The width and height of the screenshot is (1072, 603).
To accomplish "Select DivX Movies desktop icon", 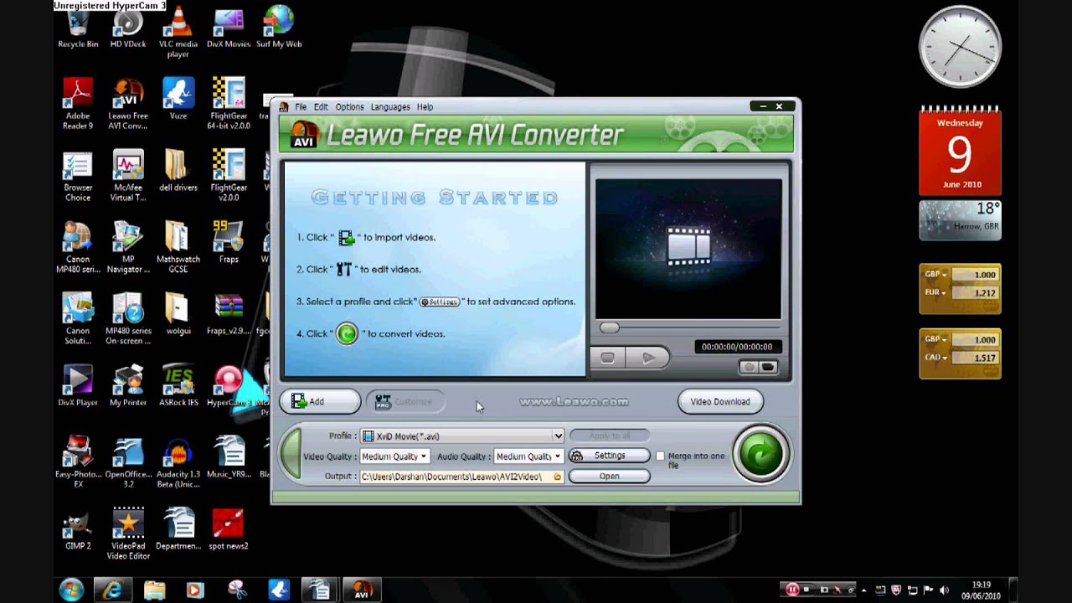I will pyautogui.click(x=229, y=28).
